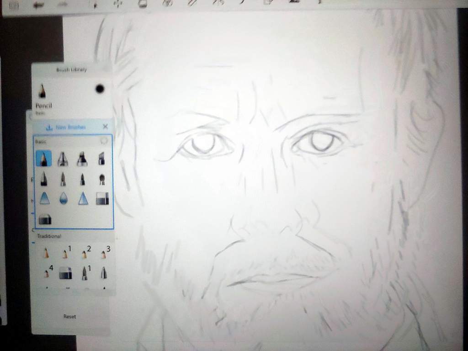Select the number 4 pencil in the Traditional set
This screenshot has width=468, height=351.
pos(45,273)
